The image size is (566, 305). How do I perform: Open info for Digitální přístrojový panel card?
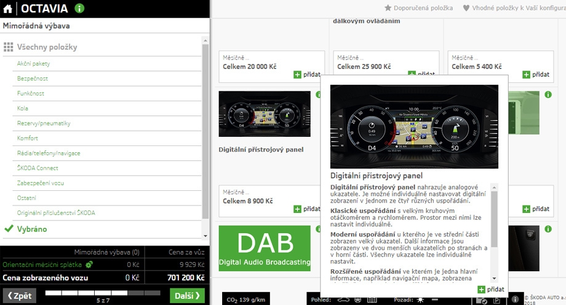tap(319, 95)
